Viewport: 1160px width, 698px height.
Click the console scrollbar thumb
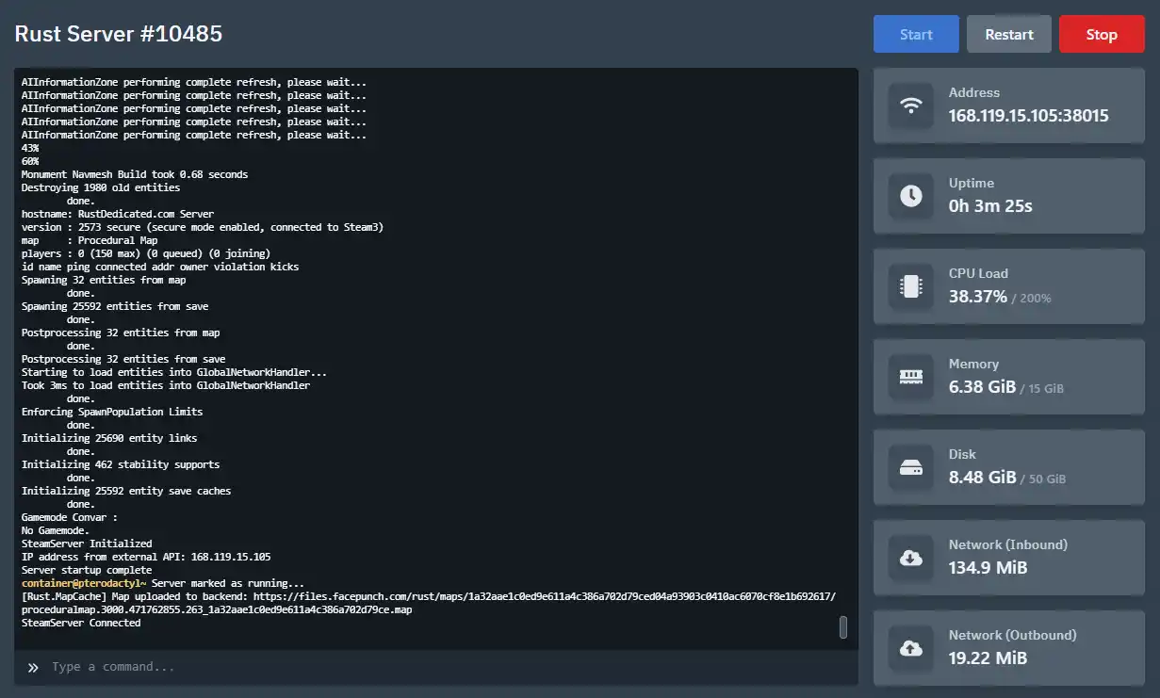pos(843,627)
